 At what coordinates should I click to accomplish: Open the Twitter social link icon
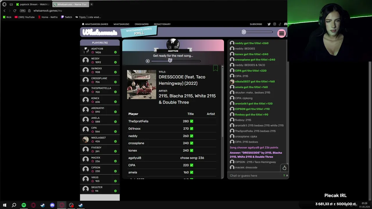269,24
